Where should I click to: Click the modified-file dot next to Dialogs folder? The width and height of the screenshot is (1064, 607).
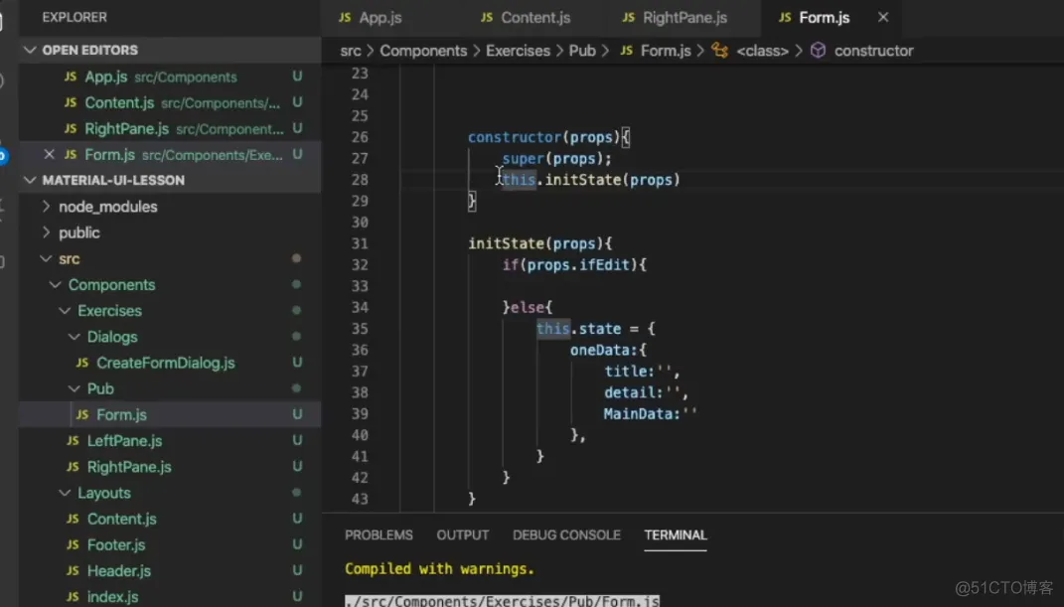click(x=295, y=336)
